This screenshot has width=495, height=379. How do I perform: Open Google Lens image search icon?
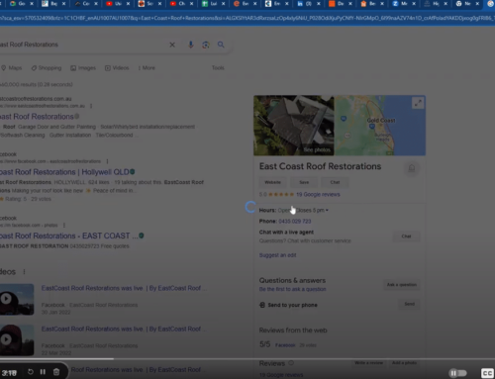coord(206,45)
